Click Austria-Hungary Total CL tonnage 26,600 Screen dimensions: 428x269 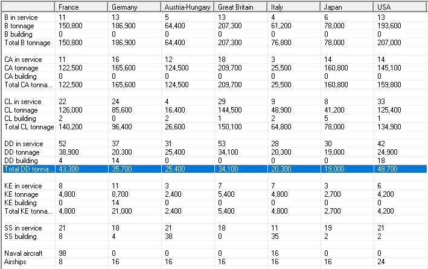point(175,127)
